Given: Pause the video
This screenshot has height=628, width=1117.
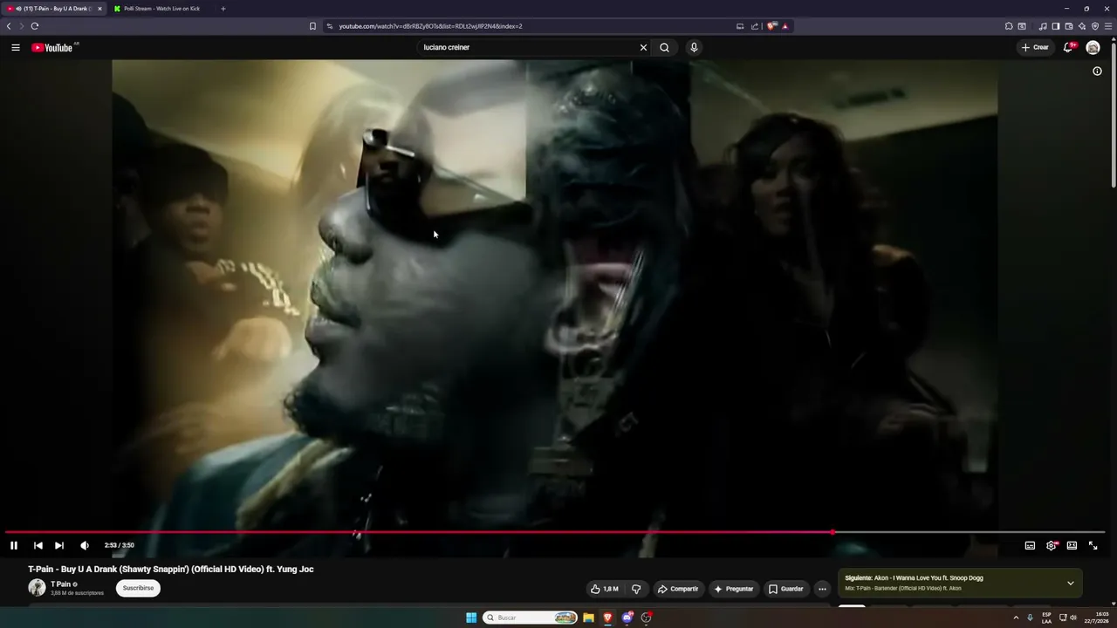Looking at the screenshot, I should pyautogui.click(x=14, y=545).
